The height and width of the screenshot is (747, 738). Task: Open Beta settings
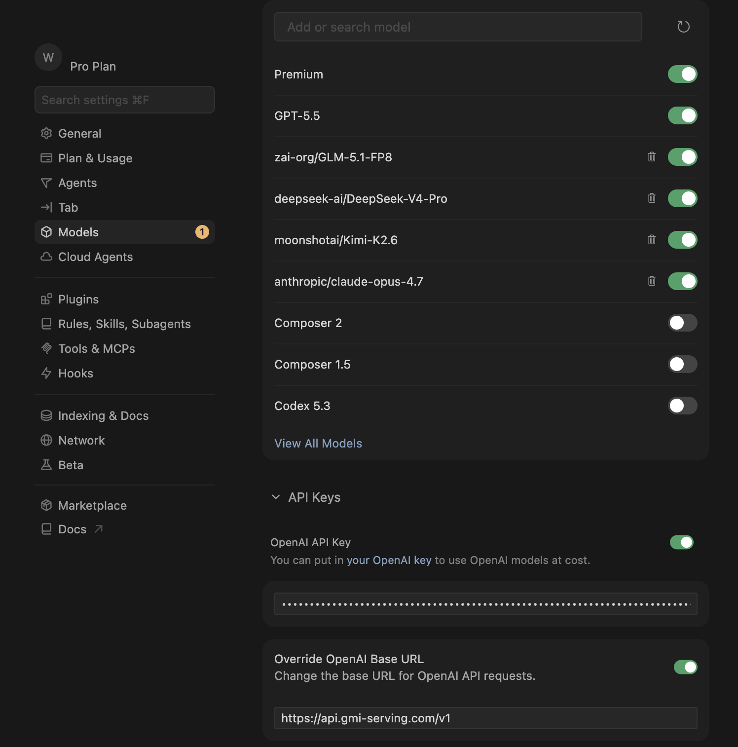(x=125, y=465)
